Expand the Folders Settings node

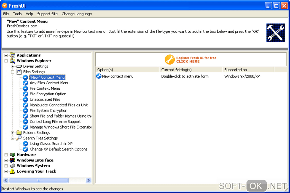13,133
